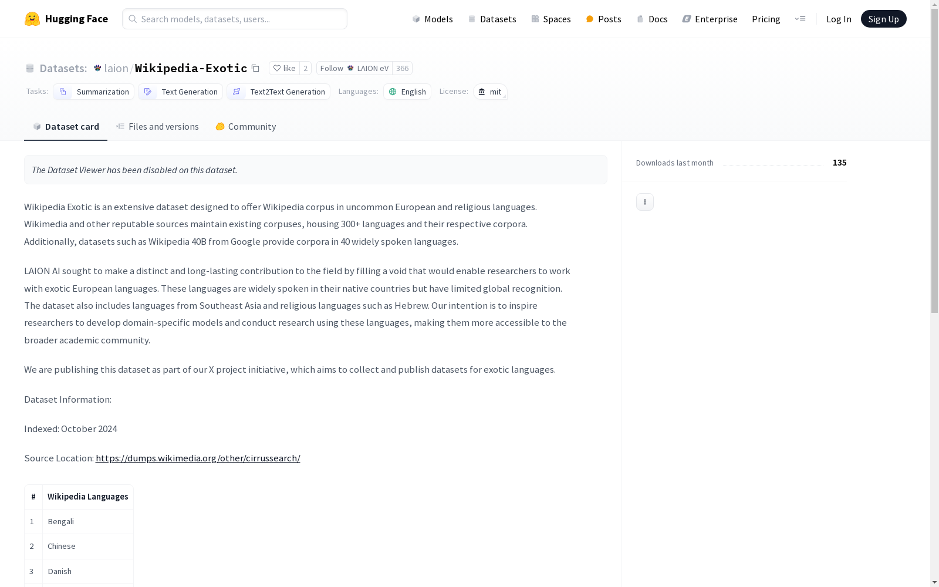Click the globe icon beside English
The image size is (939, 587).
(393, 92)
